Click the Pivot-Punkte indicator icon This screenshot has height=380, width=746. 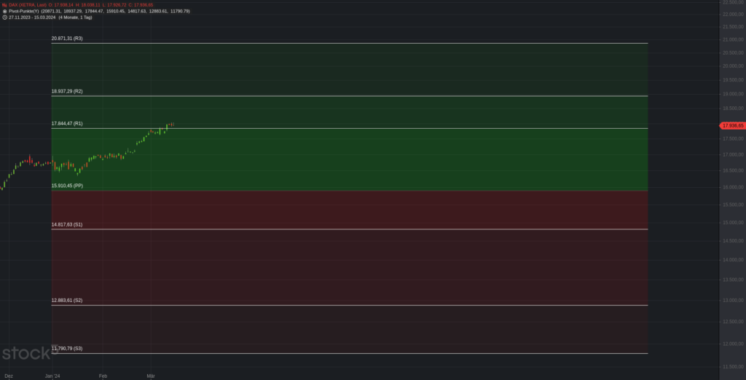click(x=4, y=11)
